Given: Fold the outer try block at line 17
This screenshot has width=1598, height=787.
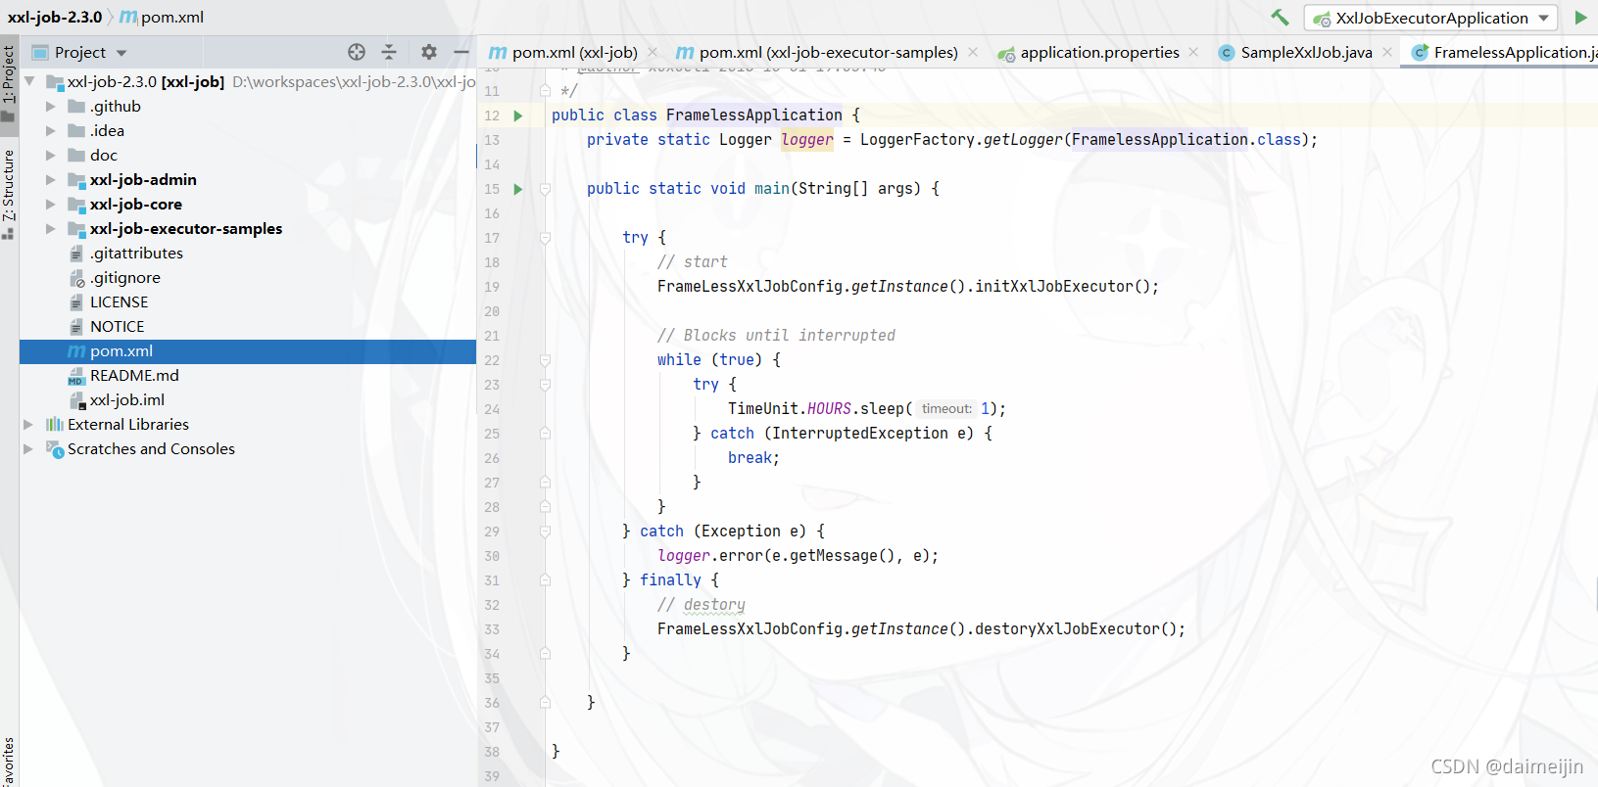Looking at the screenshot, I should click(545, 238).
